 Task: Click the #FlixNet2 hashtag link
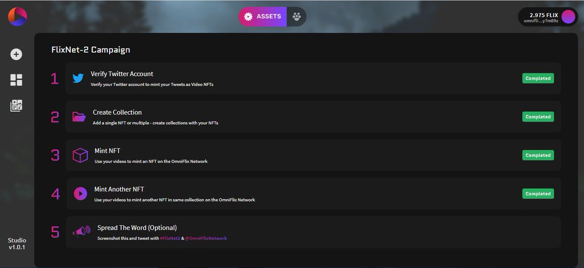pos(170,238)
